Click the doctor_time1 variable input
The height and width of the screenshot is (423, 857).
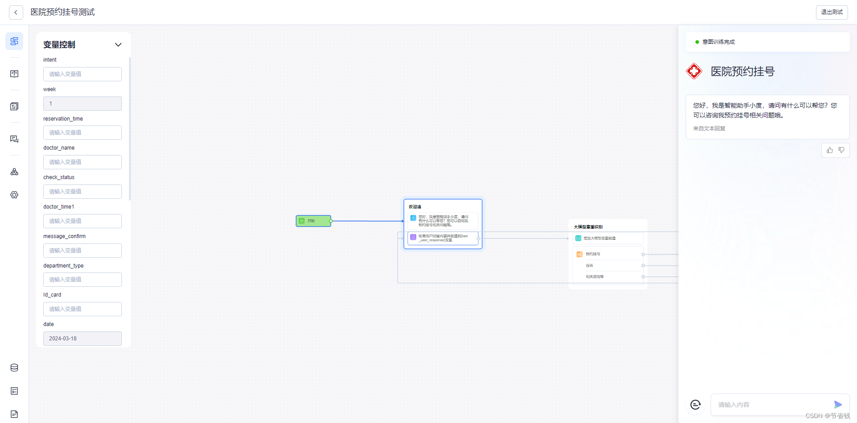click(x=83, y=221)
